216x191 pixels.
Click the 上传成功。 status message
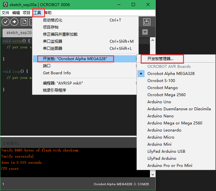click(x=11, y=143)
